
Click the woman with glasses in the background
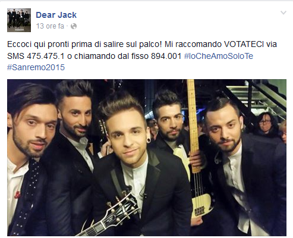[x=265, y=124]
